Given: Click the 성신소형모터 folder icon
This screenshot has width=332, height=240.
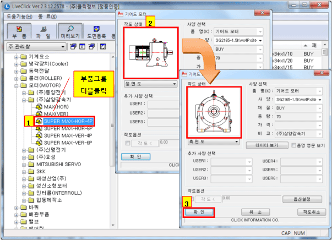Looking at the screenshot, I should [x=31, y=186].
